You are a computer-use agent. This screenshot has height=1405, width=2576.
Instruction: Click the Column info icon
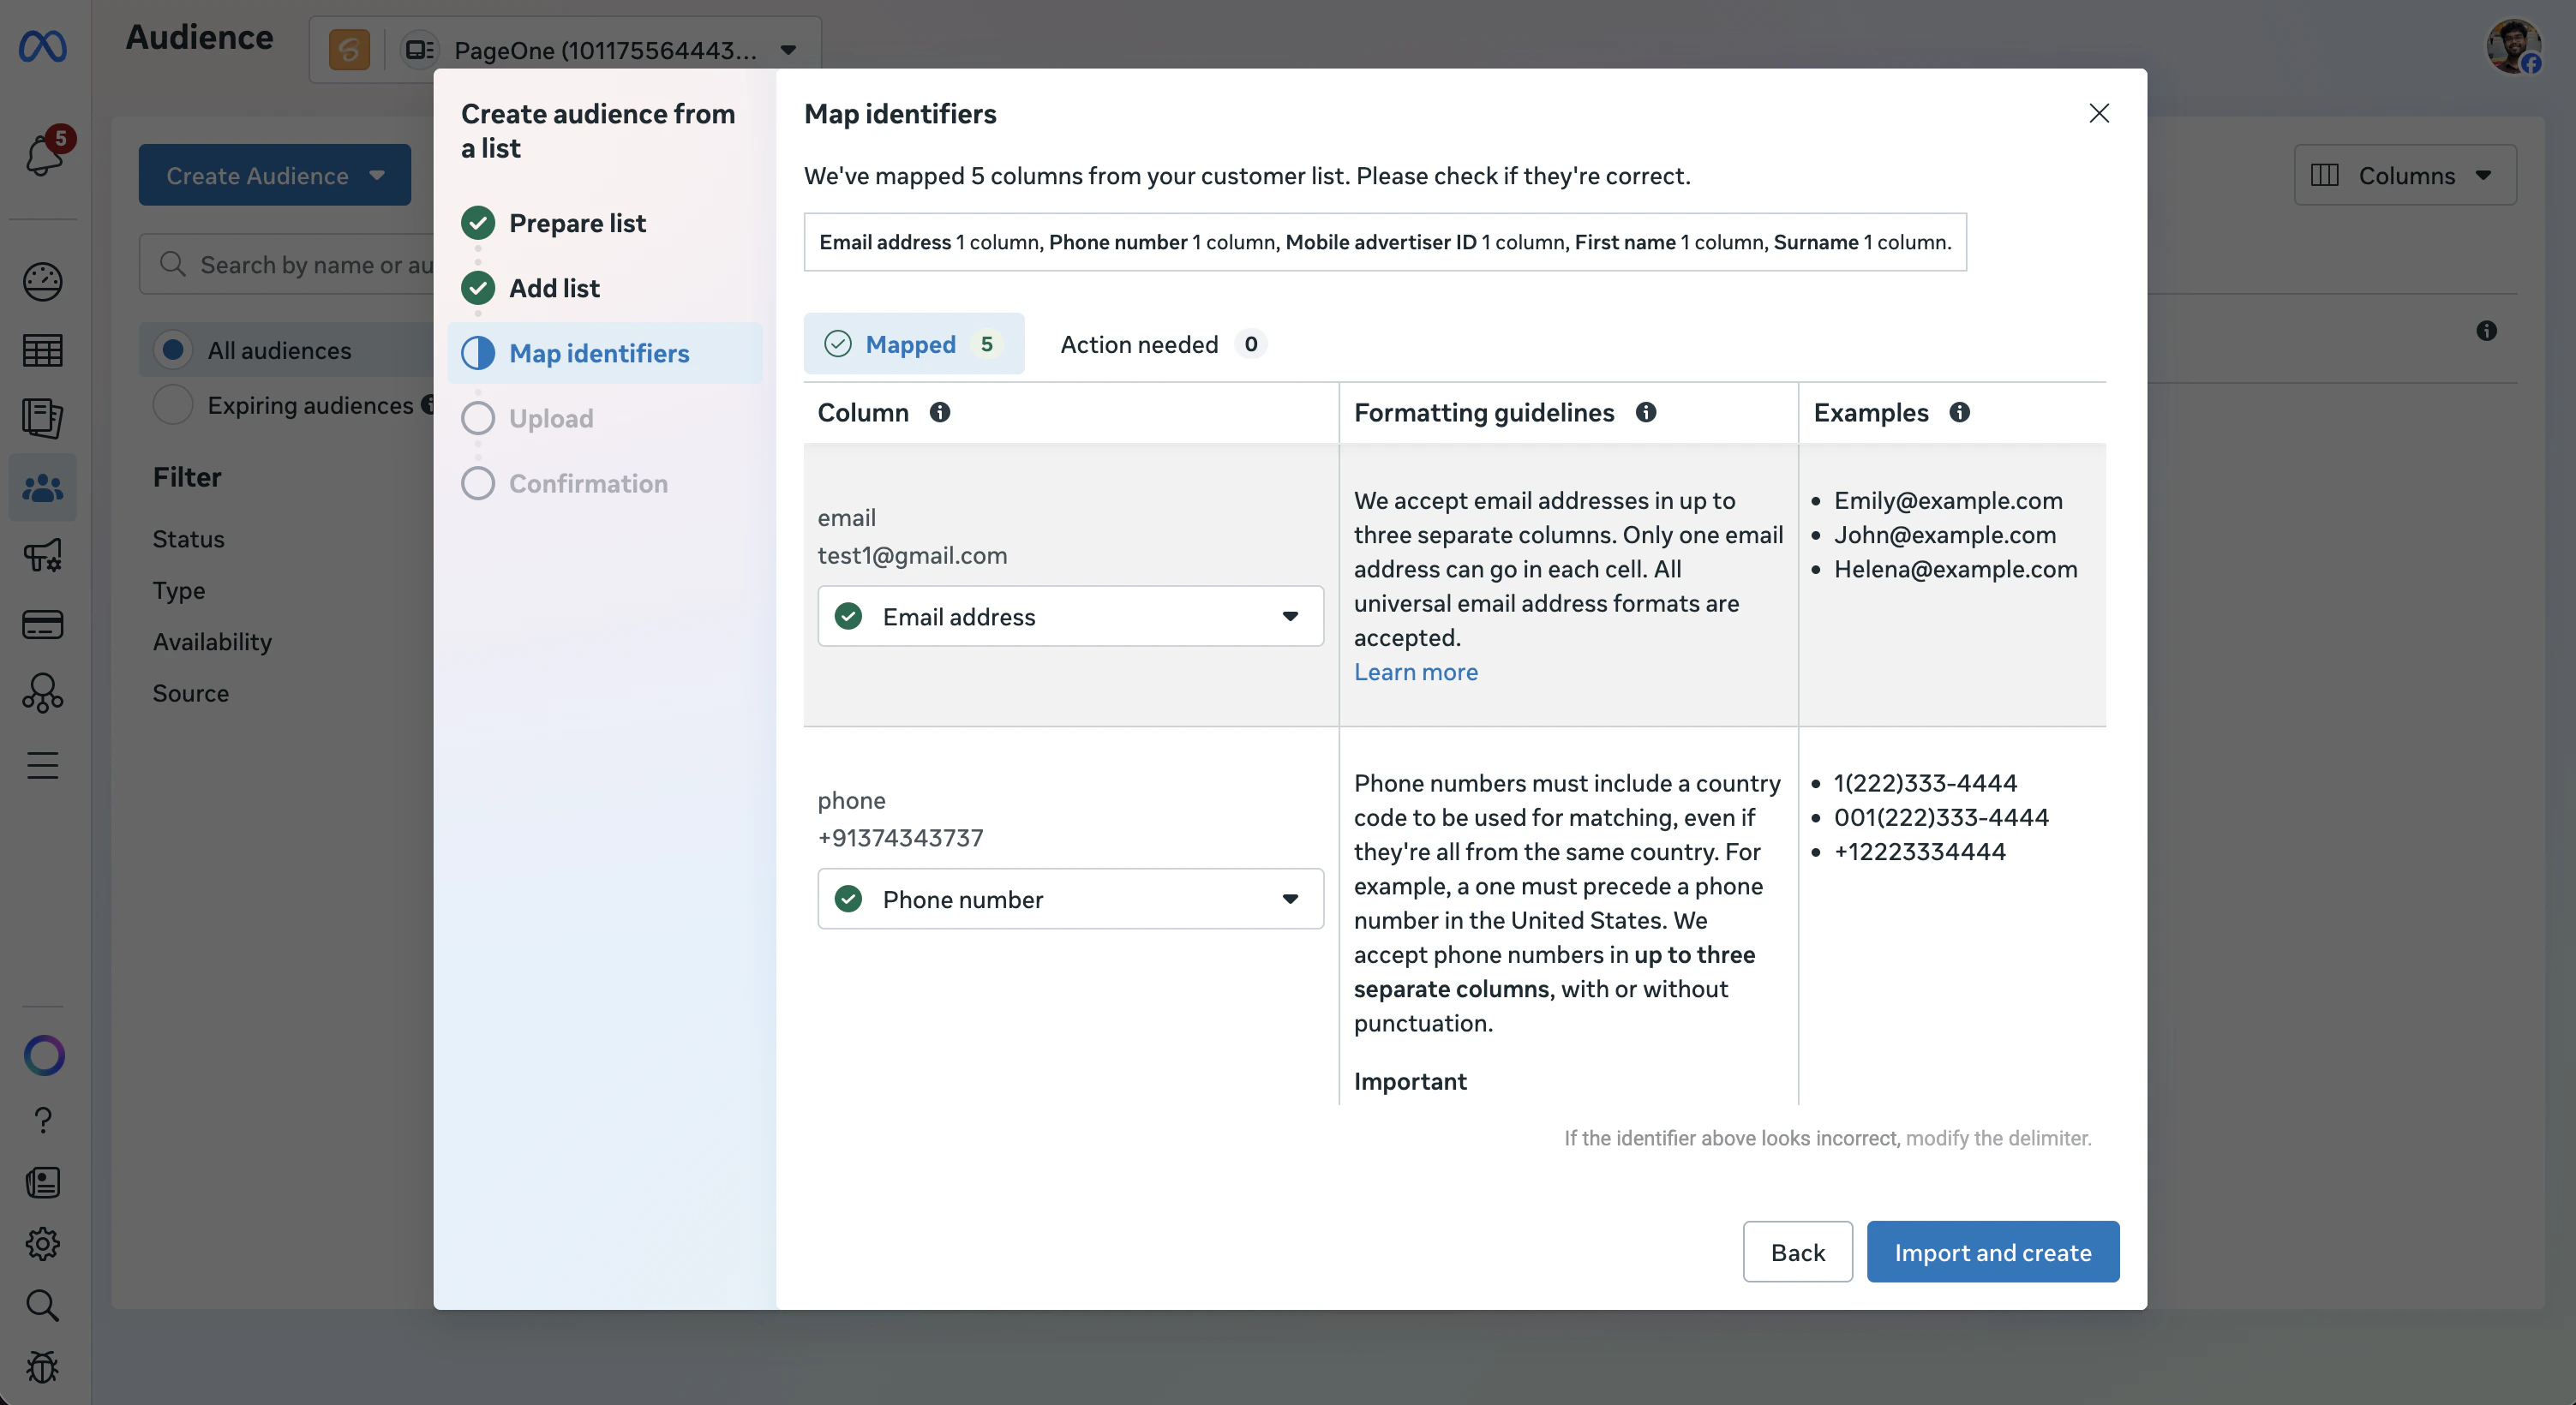pyautogui.click(x=940, y=413)
